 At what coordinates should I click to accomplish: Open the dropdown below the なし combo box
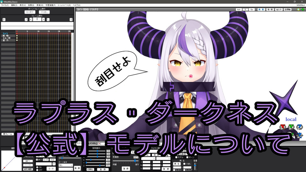click(66, 169)
